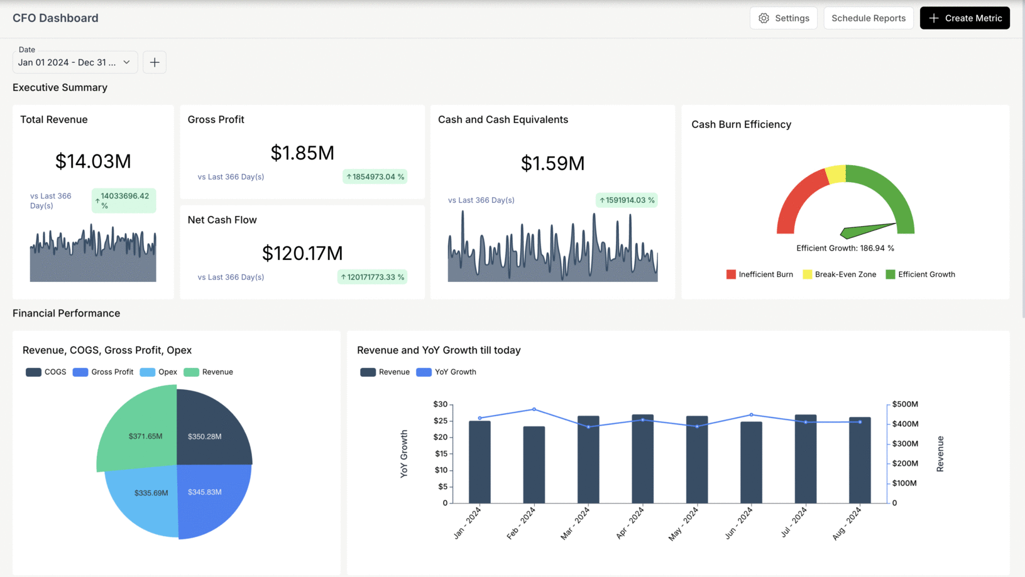Viewport: 1025px width, 577px height.
Task: Toggle Opex legend swatch
Action: (x=148, y=372)
